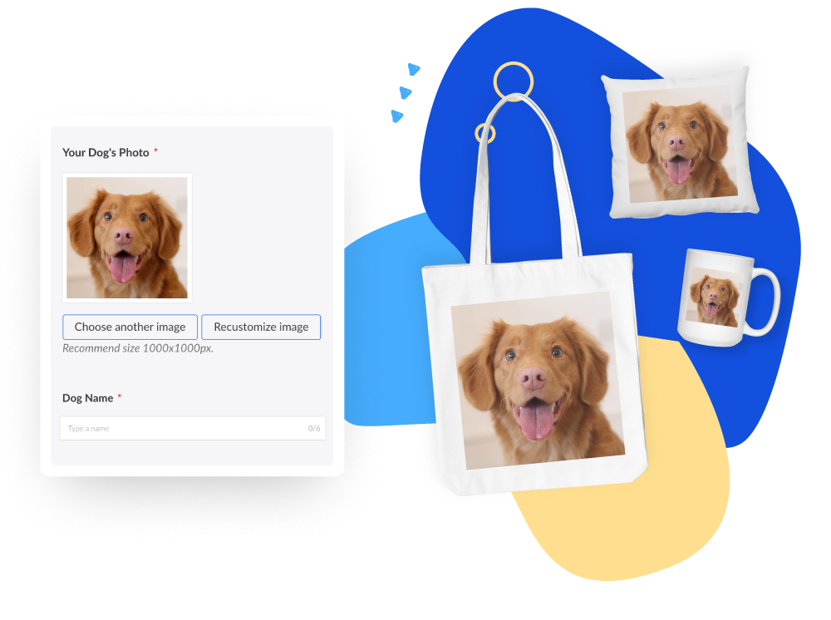The width and height of the screenshot is (831, 620).
Task: Select the dog photo printed on the tote bag
Action: [x=537, y=380]
